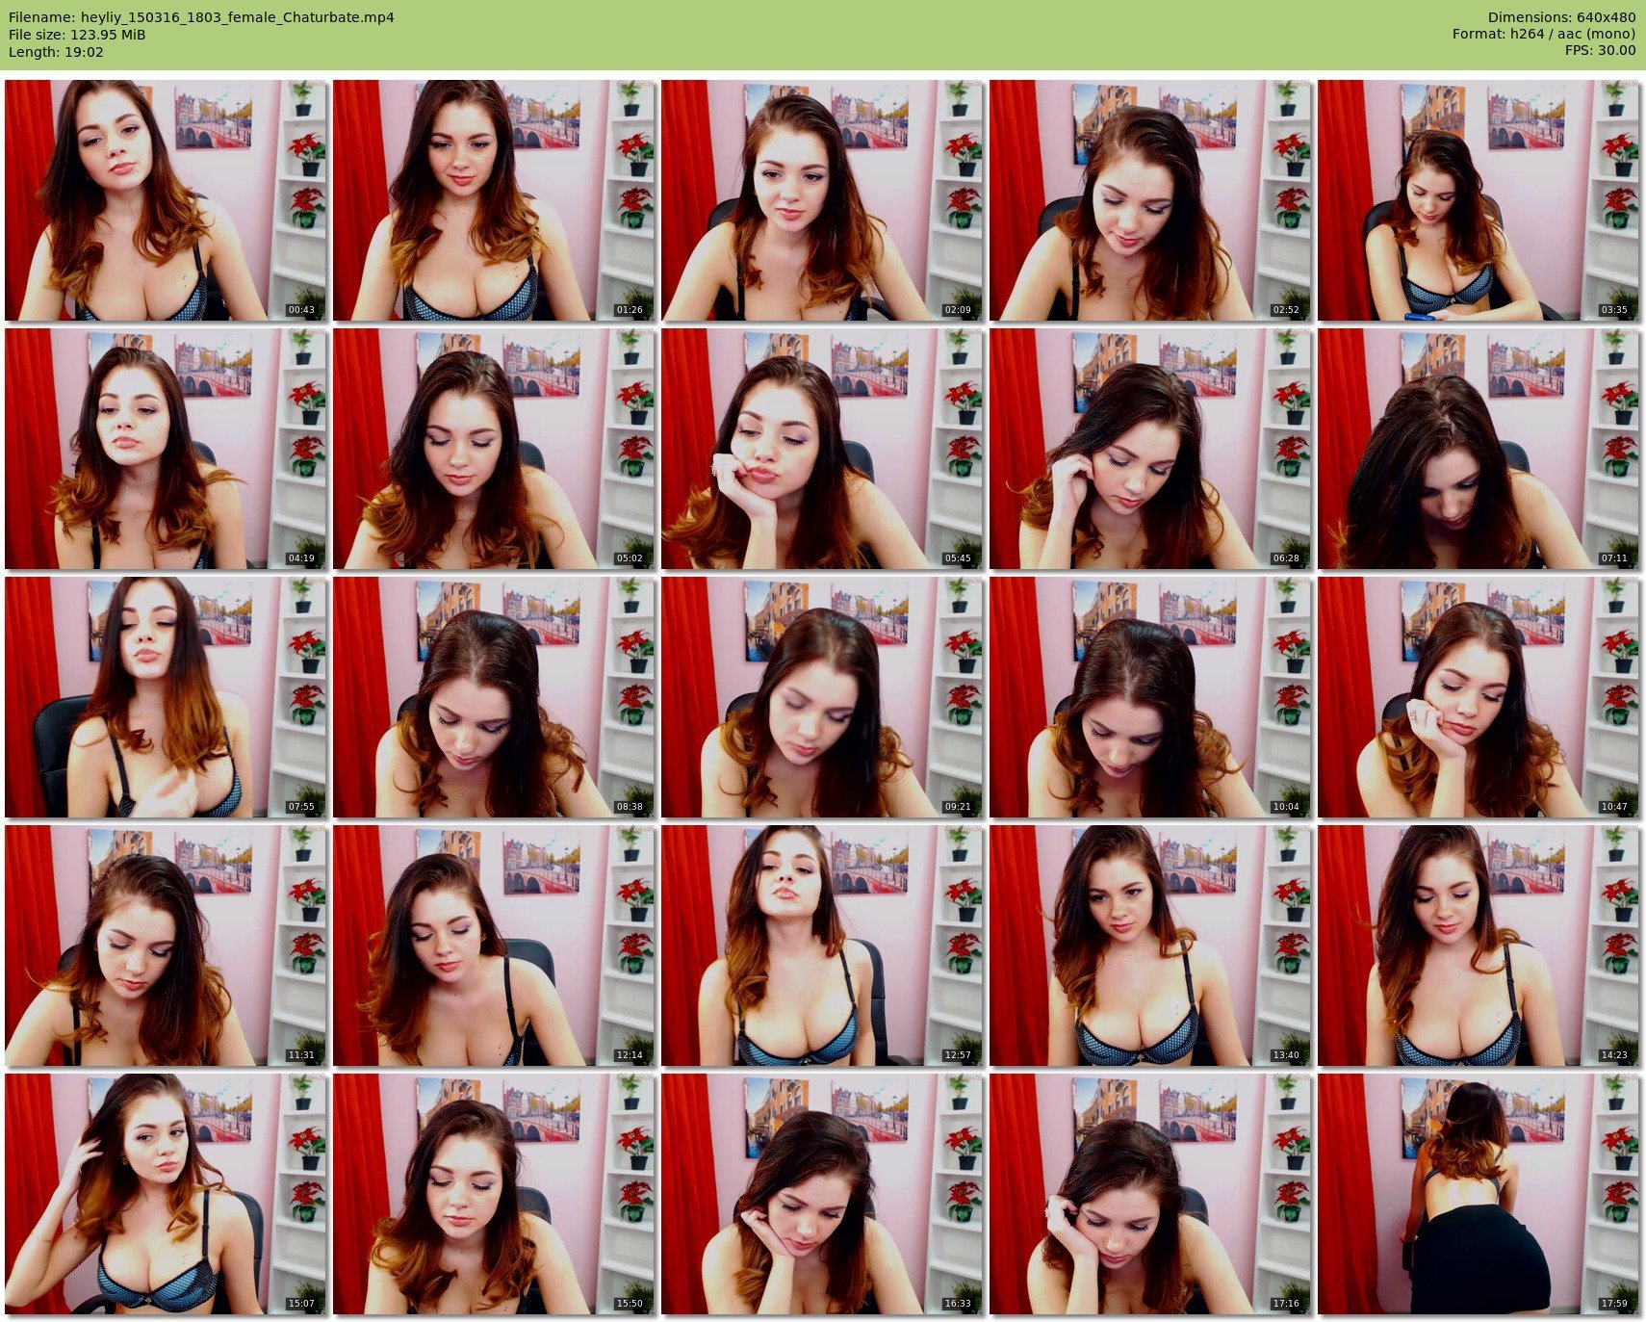Open the frame labeled 03:35
This screenshot has width=1646, height=1322.
point(1479,200)
